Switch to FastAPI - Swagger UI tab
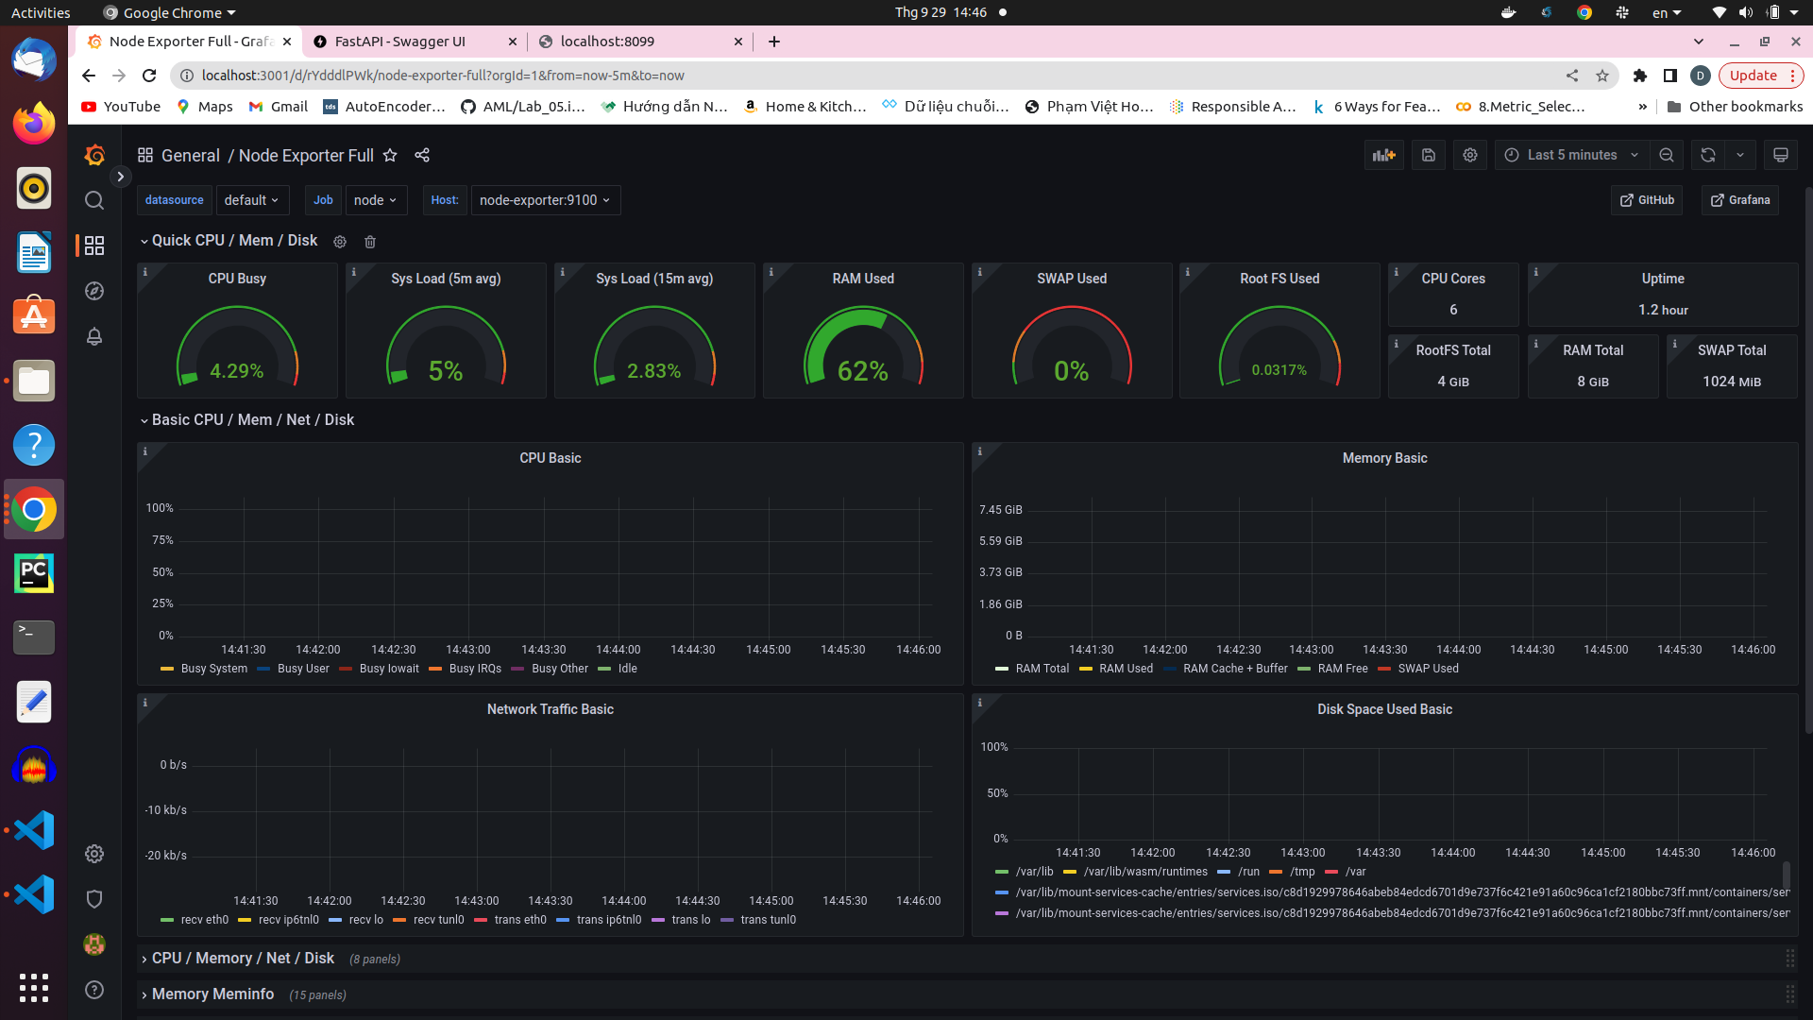 coord(400,42)
